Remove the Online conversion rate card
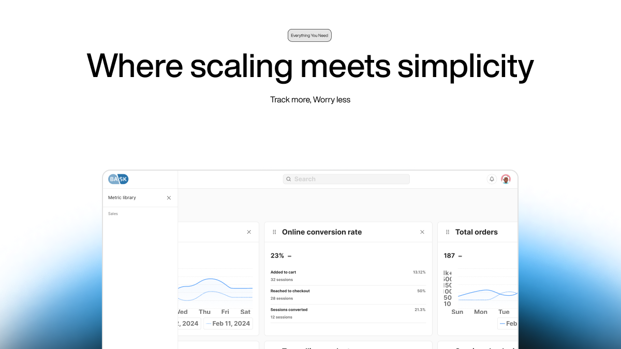This screenshot has height=349, width=621. click(x=422, y=232)
